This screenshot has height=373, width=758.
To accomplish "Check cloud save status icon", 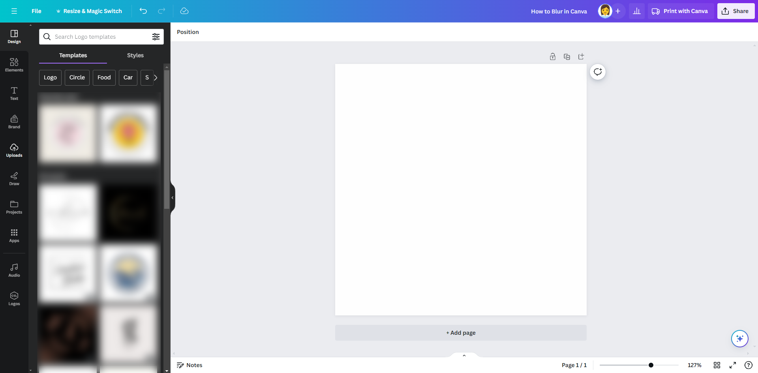I will pyautogui.click(x=184, y=11).
